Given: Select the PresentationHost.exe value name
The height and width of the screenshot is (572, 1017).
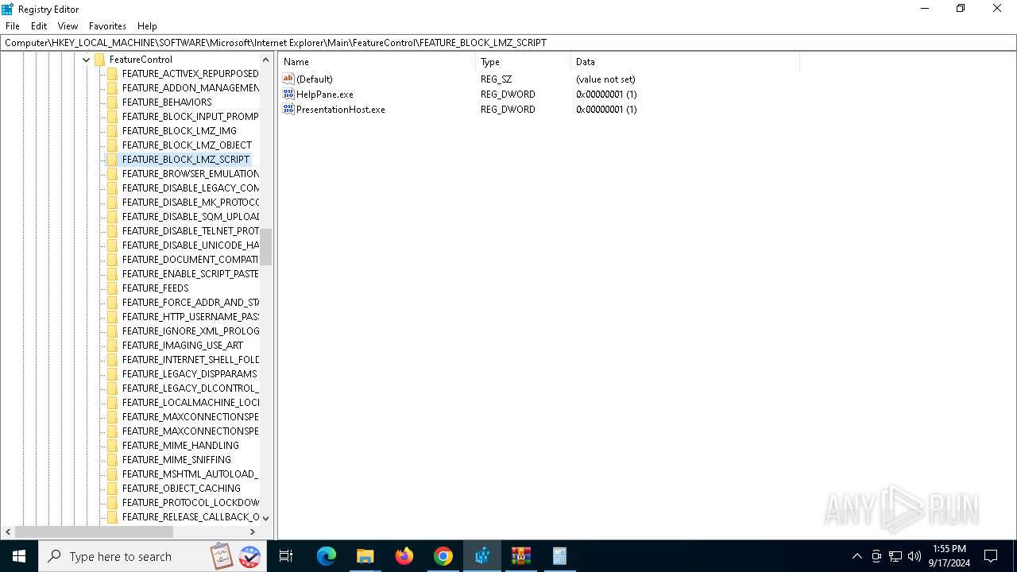Looking at the screenshot, I should (341, 110).
